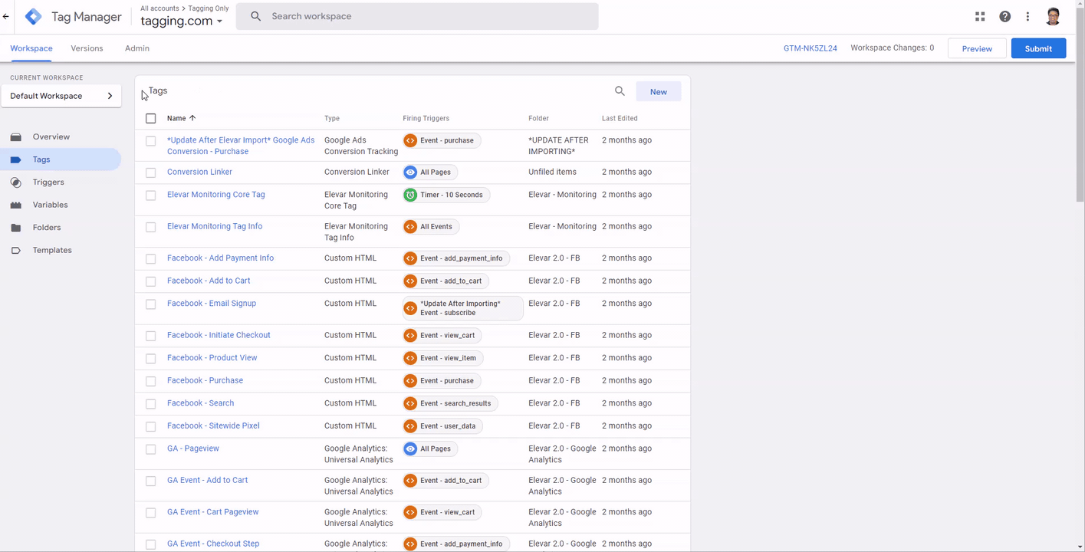Select Tags in the sidebar
The width and height of the screenshot is (1085, 552).
(x=61, y=159)
